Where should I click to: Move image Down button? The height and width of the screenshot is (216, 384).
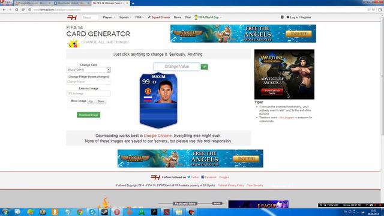pos(101,101)
